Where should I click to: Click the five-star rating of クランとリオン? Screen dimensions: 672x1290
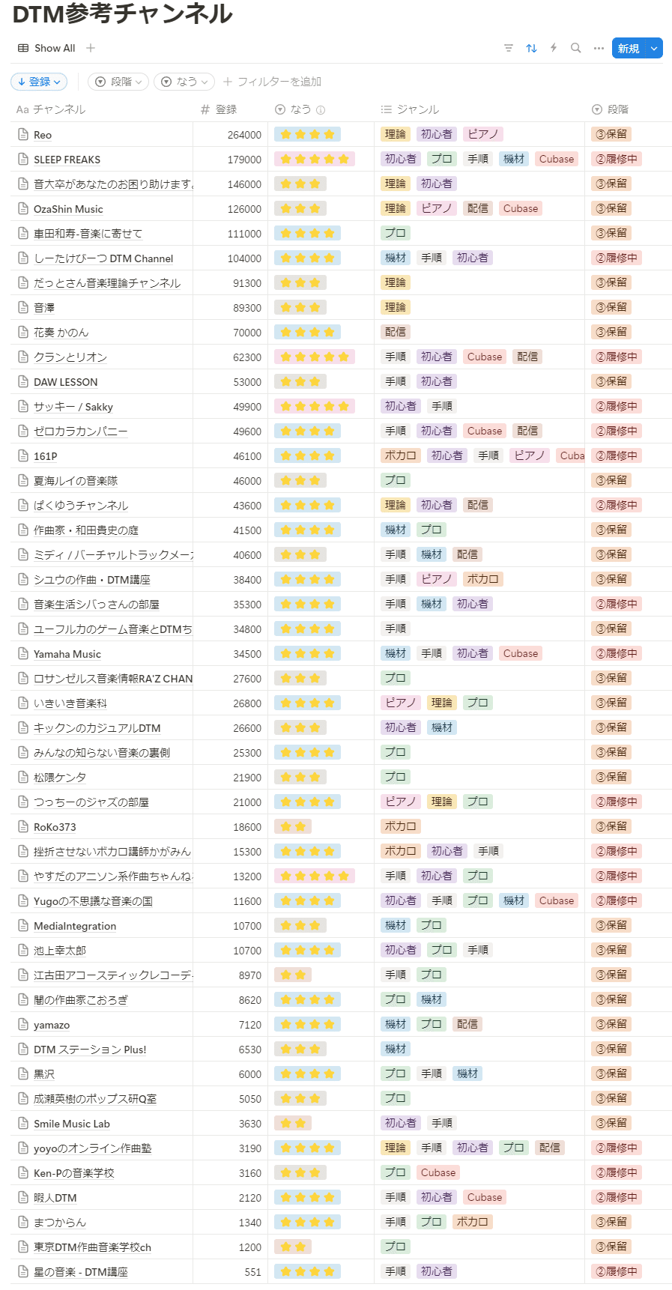pos(315,357)
